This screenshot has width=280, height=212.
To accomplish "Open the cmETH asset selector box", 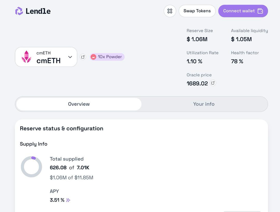I will (x=46, y=57).
